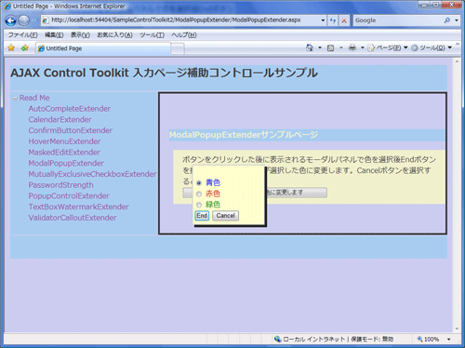Open the Favorites Center star
Screen dimensions: 465x348
click(x=11, y=48)
